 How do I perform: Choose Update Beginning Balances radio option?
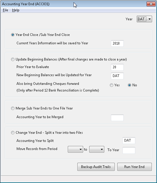pyautogui.click(x=13, y=59)
